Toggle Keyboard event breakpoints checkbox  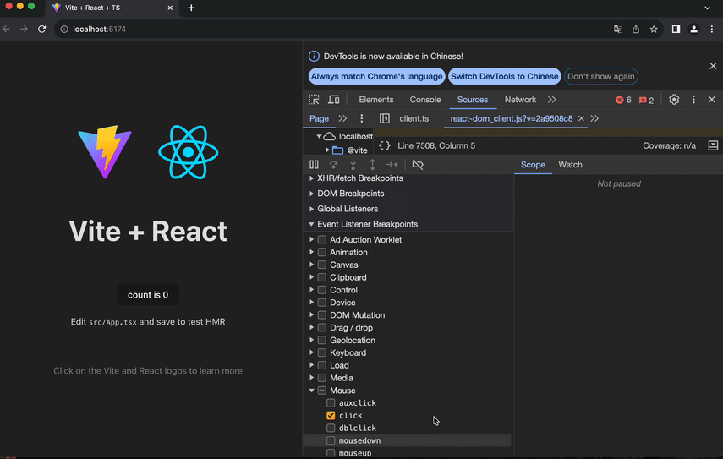[x=322, y=352]
